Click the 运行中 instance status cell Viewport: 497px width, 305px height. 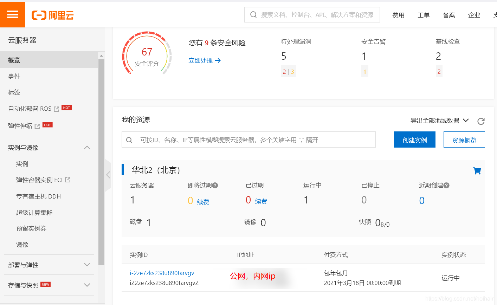click(451, 278)
